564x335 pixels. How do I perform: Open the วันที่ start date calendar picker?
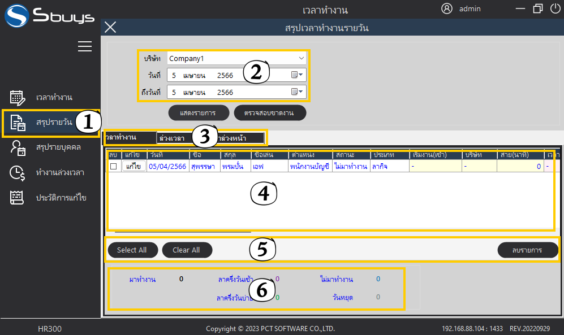(297, 75)
